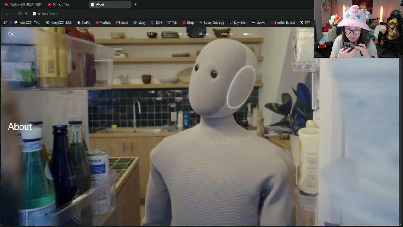Open the BotRix bookmark
Image resolution: width=403 pixels, height=227 pixels.
[84, 23]
